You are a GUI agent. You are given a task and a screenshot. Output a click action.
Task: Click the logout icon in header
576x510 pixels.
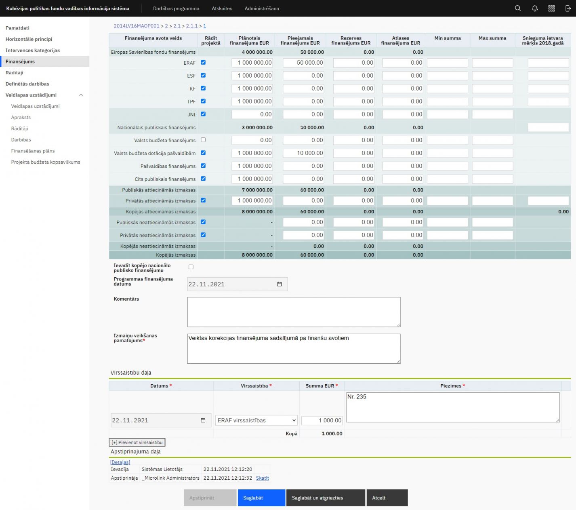(x=568, y=8)
